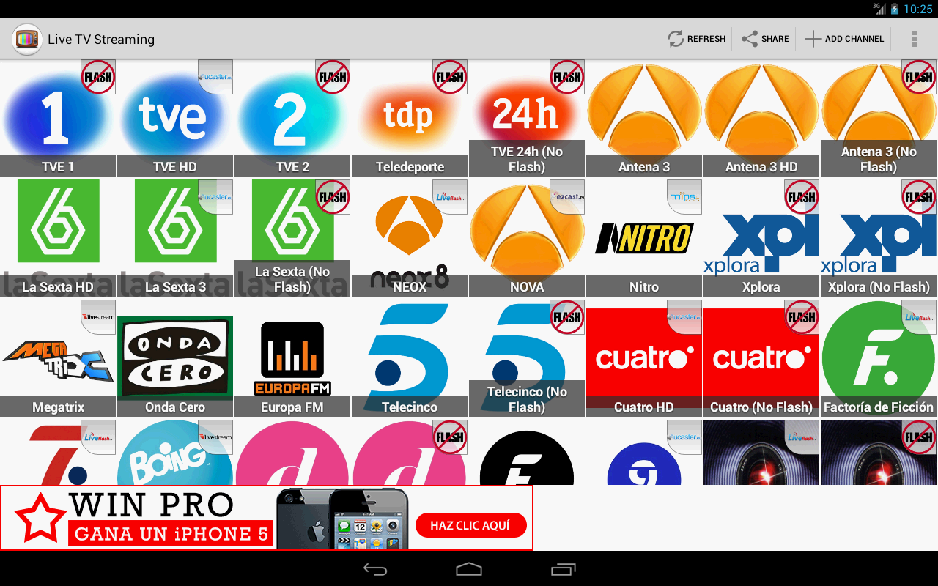This screenshot has width=938, height=586.
Task: Open the WIN PRO iPhone 5 ad banner
Action: click(267, 518)
